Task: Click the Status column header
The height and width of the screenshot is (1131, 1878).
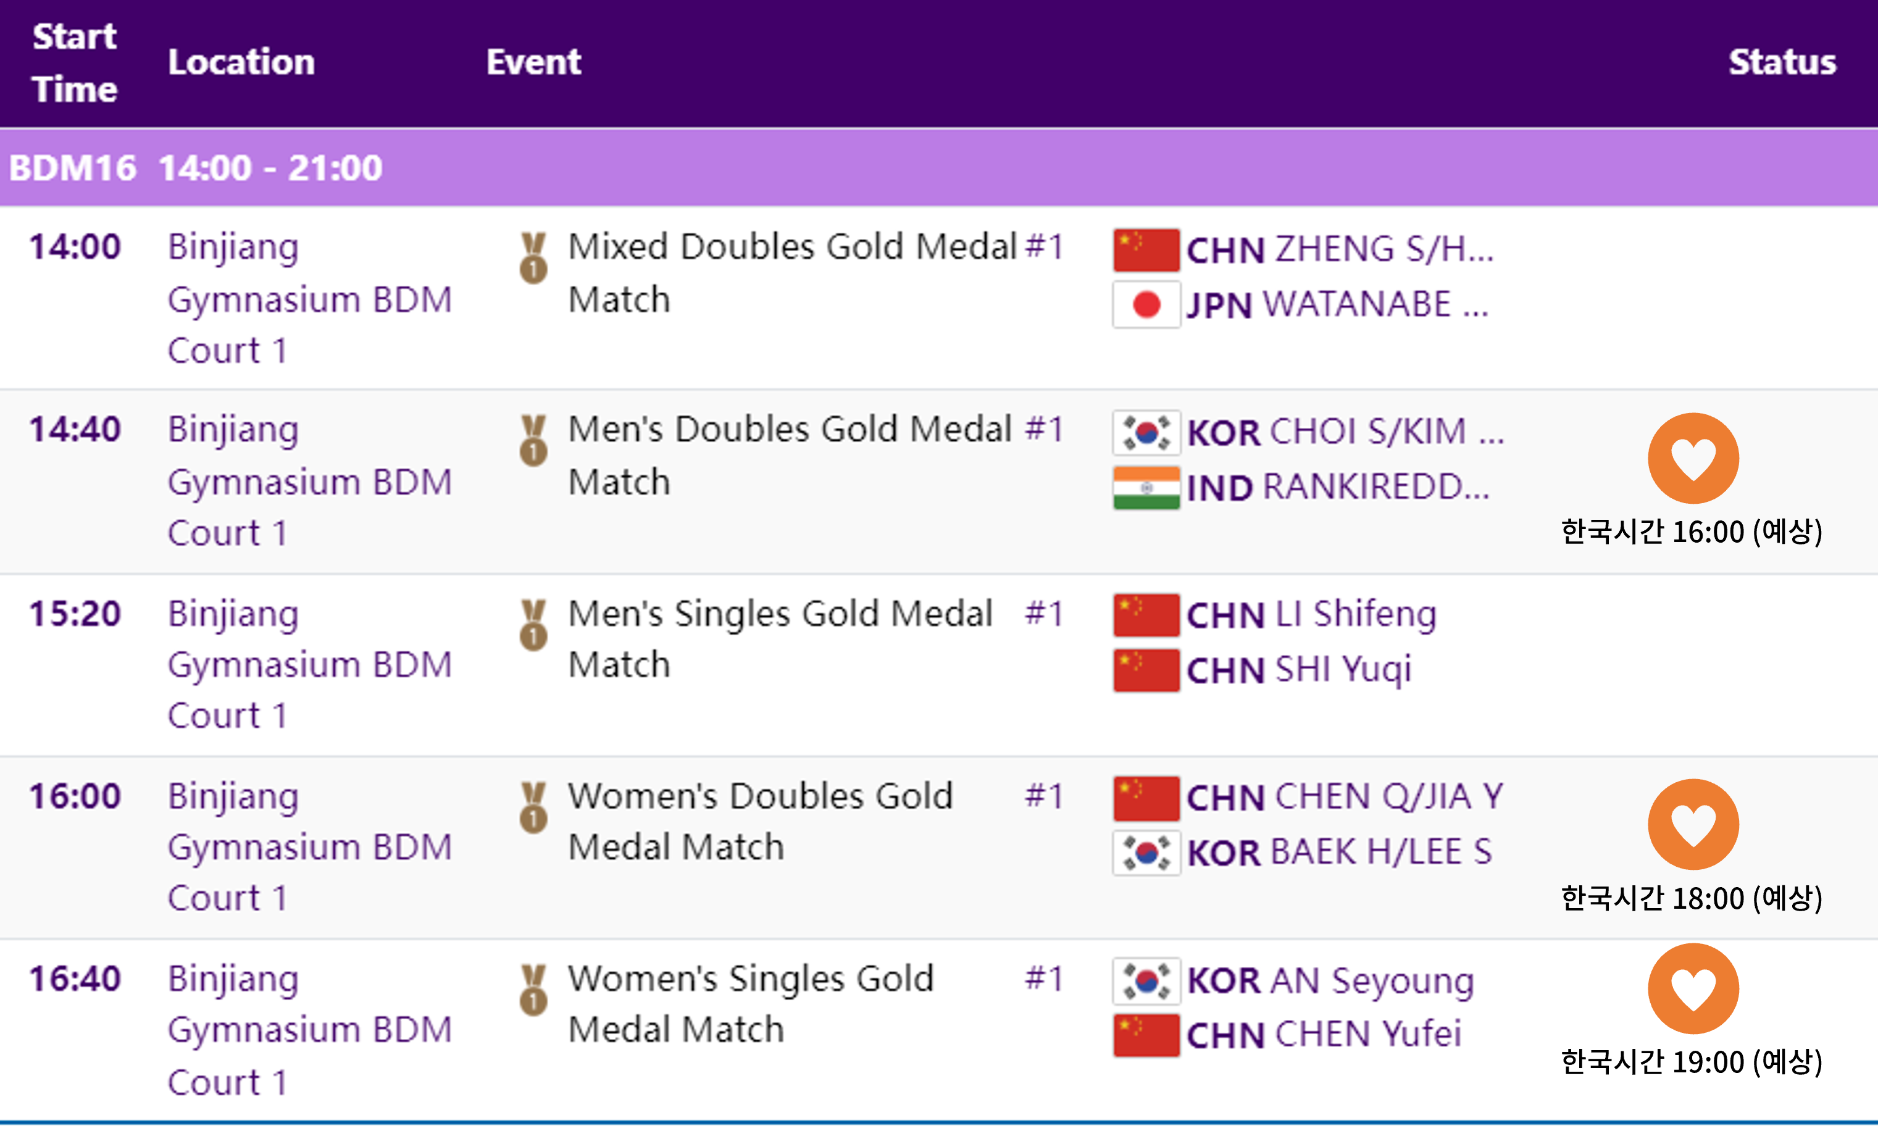Action: coord(1781,62)
